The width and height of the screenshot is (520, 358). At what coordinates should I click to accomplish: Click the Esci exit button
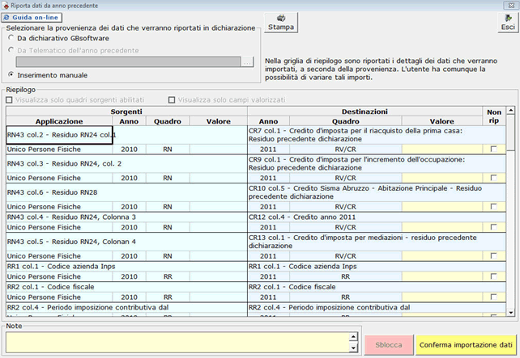[x=508, y=23]
